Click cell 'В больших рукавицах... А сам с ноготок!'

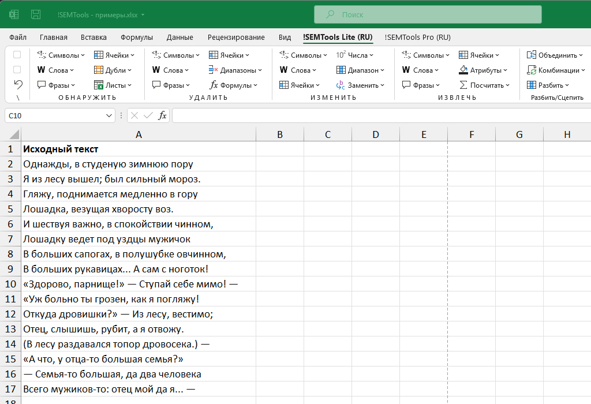click(x=139, y=269)
